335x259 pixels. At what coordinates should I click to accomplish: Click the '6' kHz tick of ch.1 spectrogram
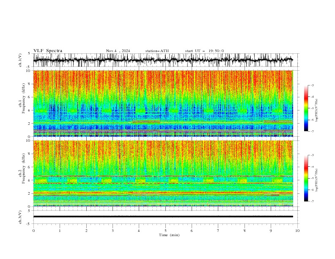pos(30,97)
